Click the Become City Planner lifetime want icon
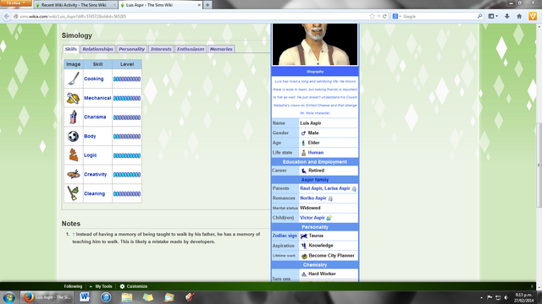 304,256
